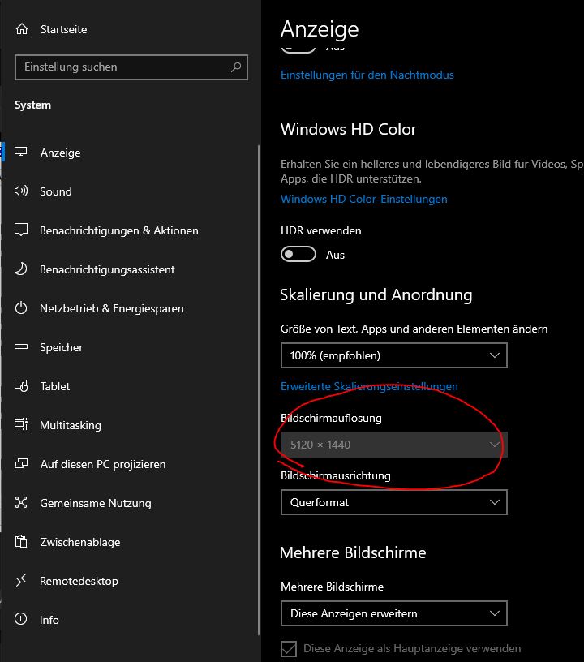The width and height of the screenshot is (584, 662).
Task: Open the 100% (empfohlen) scaling dropdown
Action: click(393, 355)
